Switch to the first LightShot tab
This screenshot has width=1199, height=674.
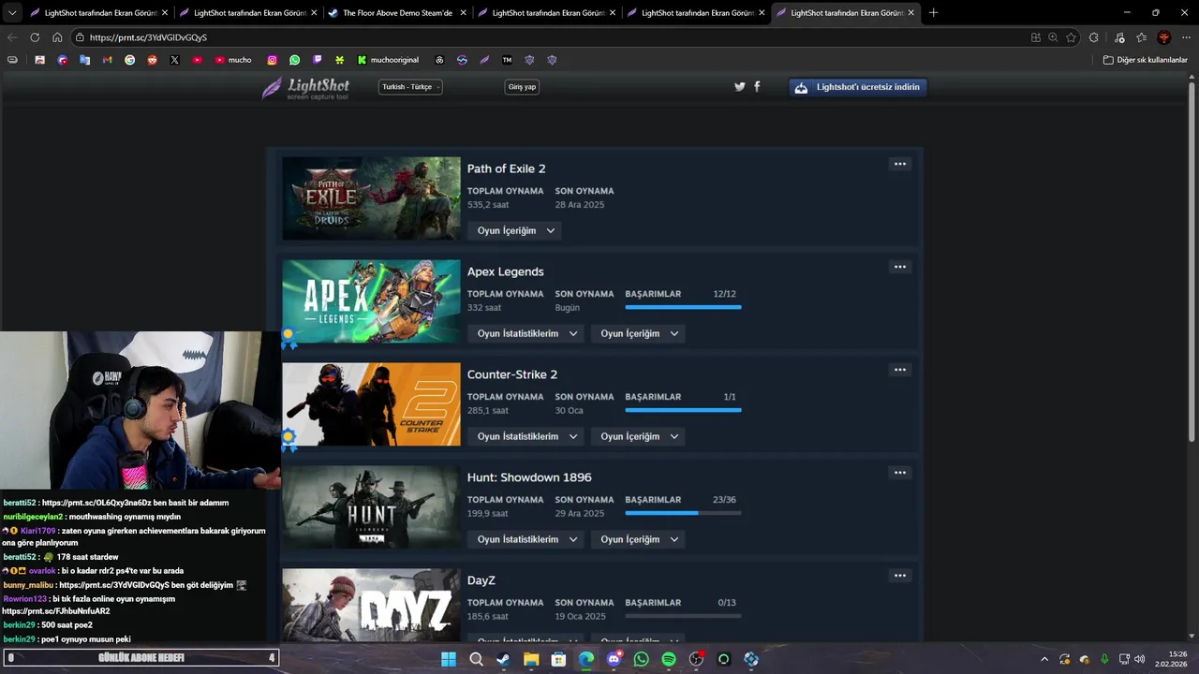(x=99, y=13)
